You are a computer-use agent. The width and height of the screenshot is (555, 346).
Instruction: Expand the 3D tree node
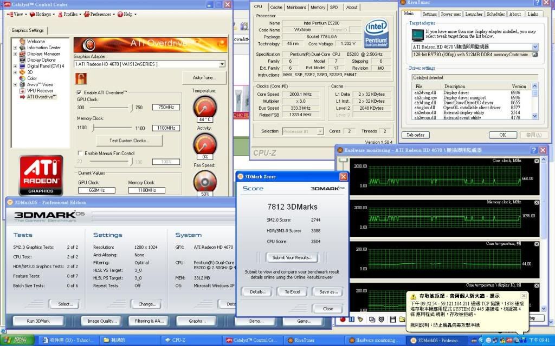coord(15,72)
